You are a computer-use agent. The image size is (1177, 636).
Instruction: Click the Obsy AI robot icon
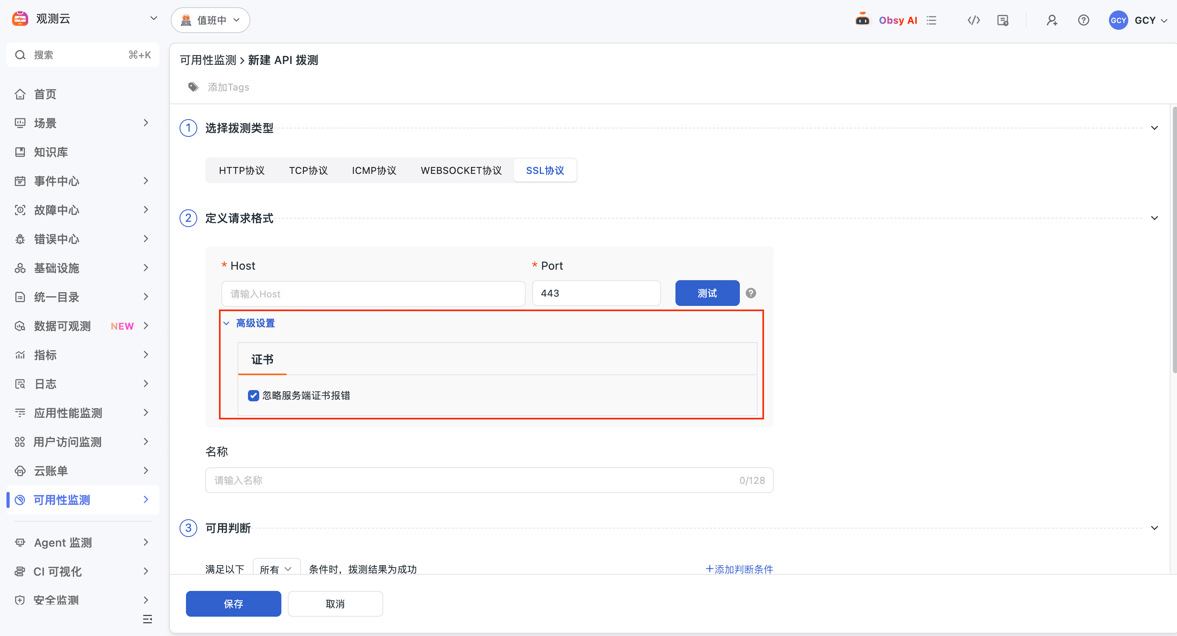click(x=862, y=20)
